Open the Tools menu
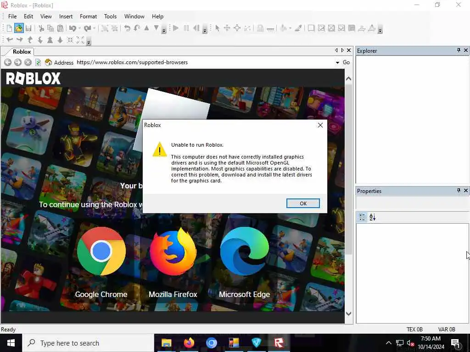This screenshot has width=470, height=352. [x=110, y=16]
